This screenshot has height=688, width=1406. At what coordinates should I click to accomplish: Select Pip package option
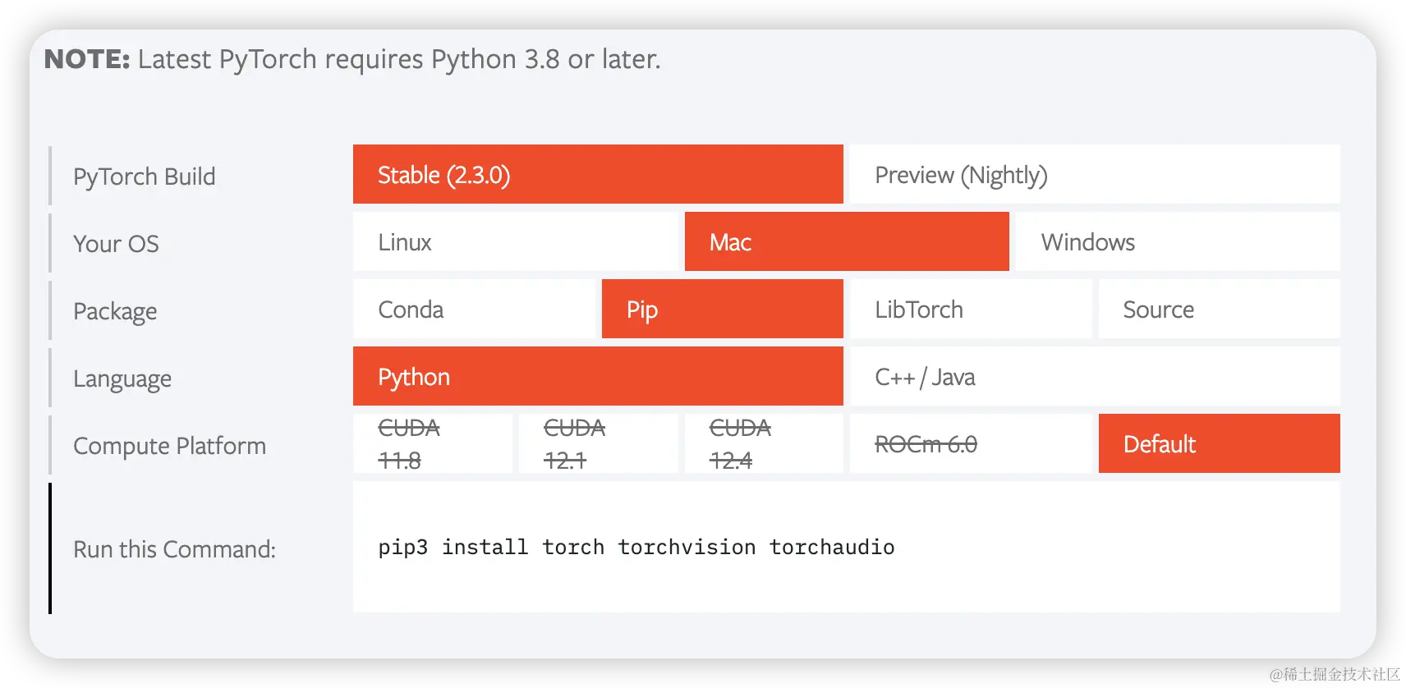pos(723,309)
